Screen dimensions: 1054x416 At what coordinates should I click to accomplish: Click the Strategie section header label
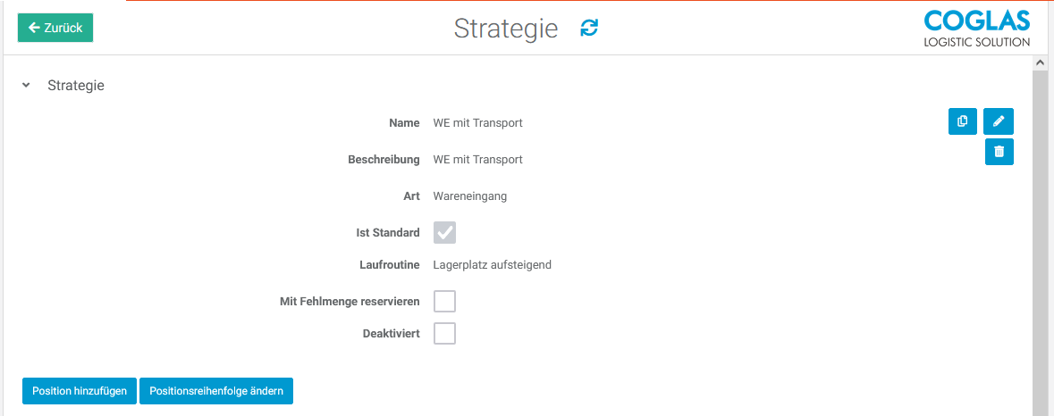click(x=76, y=86)
